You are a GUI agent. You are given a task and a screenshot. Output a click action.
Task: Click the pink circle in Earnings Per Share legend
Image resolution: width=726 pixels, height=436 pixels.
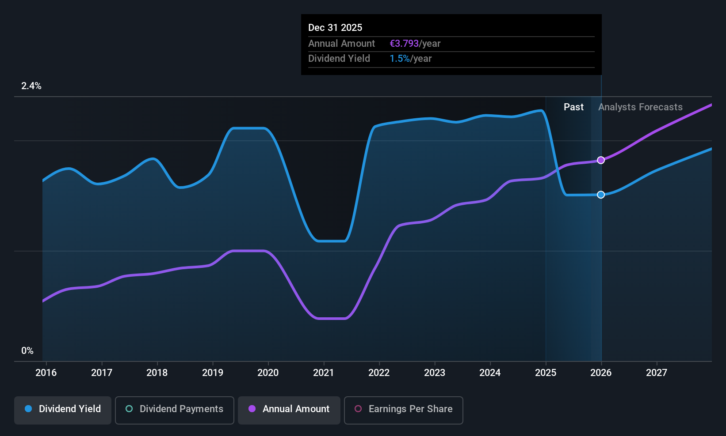pos(358,409)
